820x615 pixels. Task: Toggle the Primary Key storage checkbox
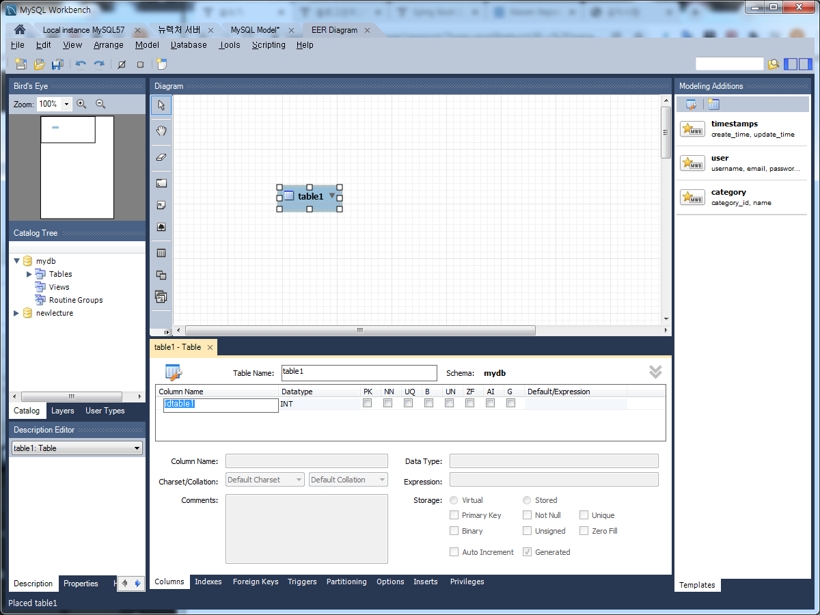click(454, 515)
